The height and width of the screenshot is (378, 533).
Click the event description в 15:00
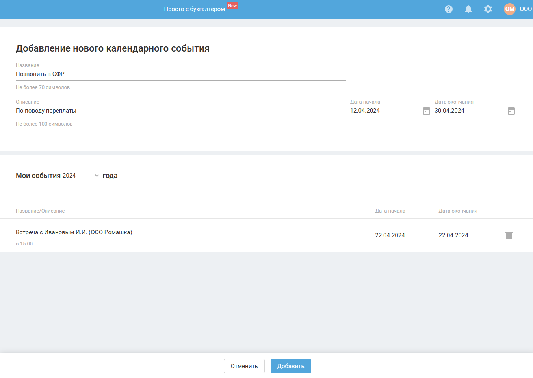pos(24,244)
